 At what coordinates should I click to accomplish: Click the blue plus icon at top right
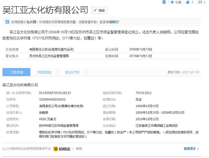point(164,2)
